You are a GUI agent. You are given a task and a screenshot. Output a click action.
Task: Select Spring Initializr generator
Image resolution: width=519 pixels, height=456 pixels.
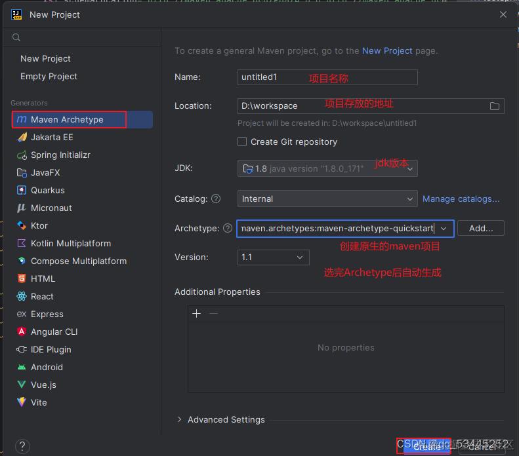[60, 155]
